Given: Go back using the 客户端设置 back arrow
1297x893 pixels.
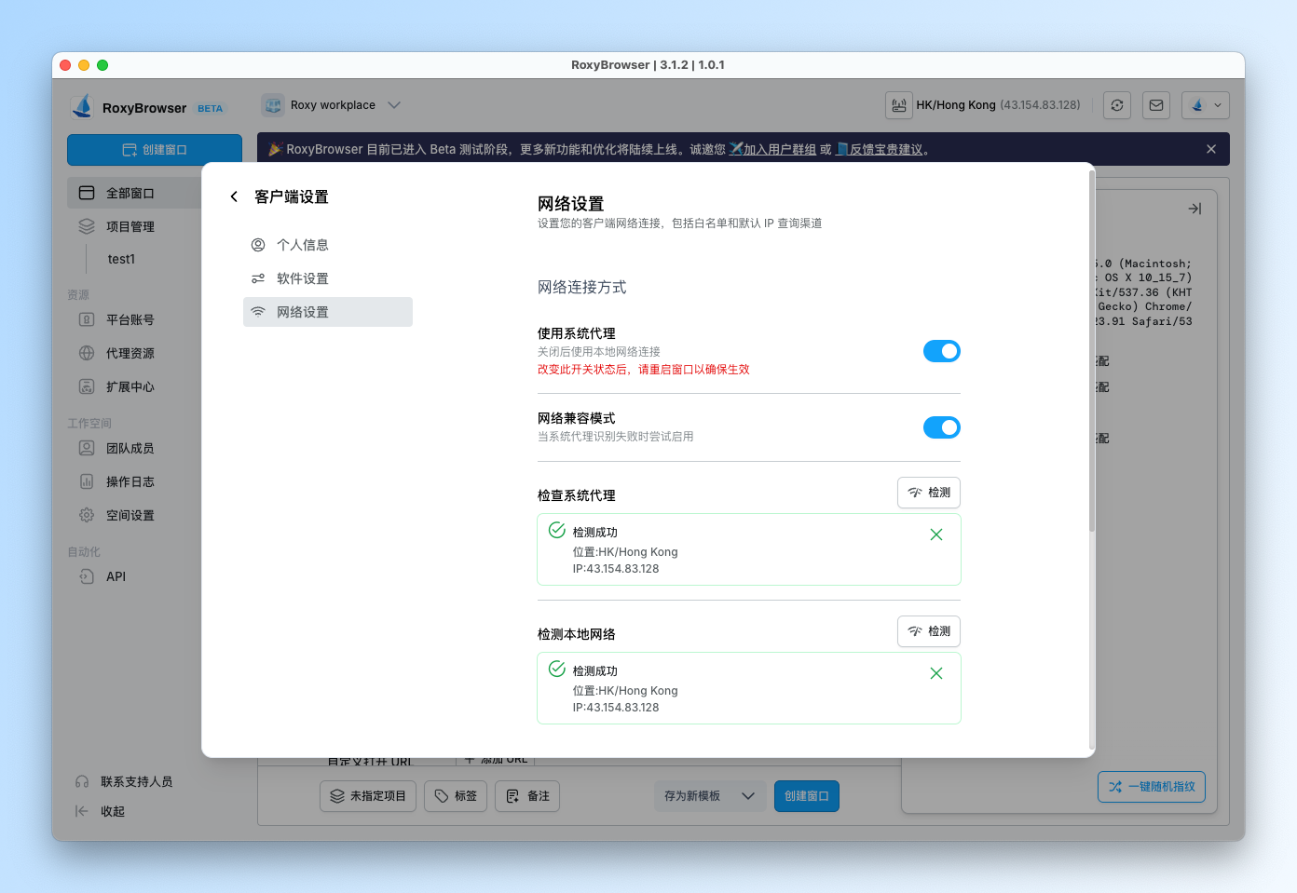Looking at the screenshot, I should pos(234,196).
